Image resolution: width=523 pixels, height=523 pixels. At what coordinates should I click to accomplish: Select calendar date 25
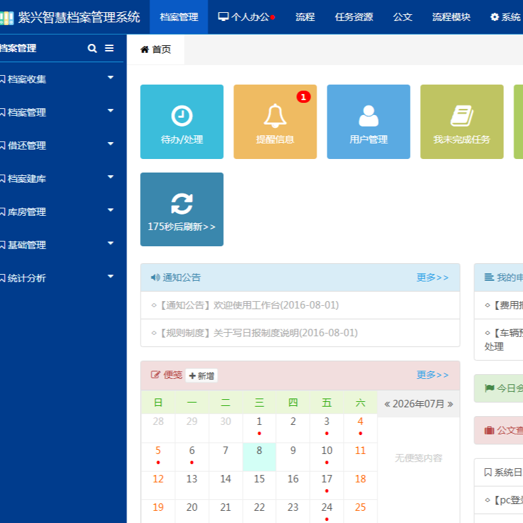coord(360,511)
